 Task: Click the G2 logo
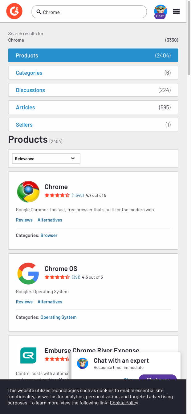pos(14,11)
